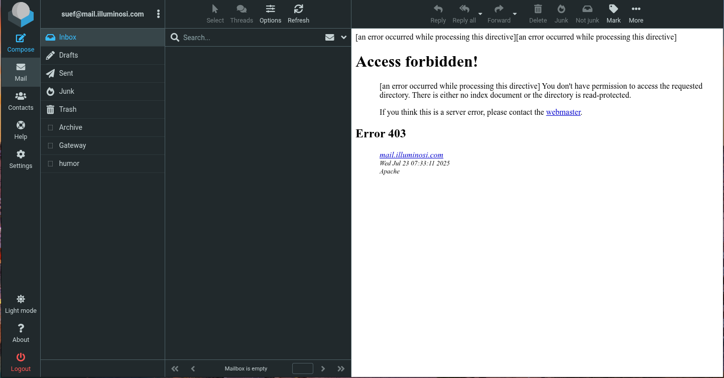Go to the first page of messages

(x=175, y=368)
